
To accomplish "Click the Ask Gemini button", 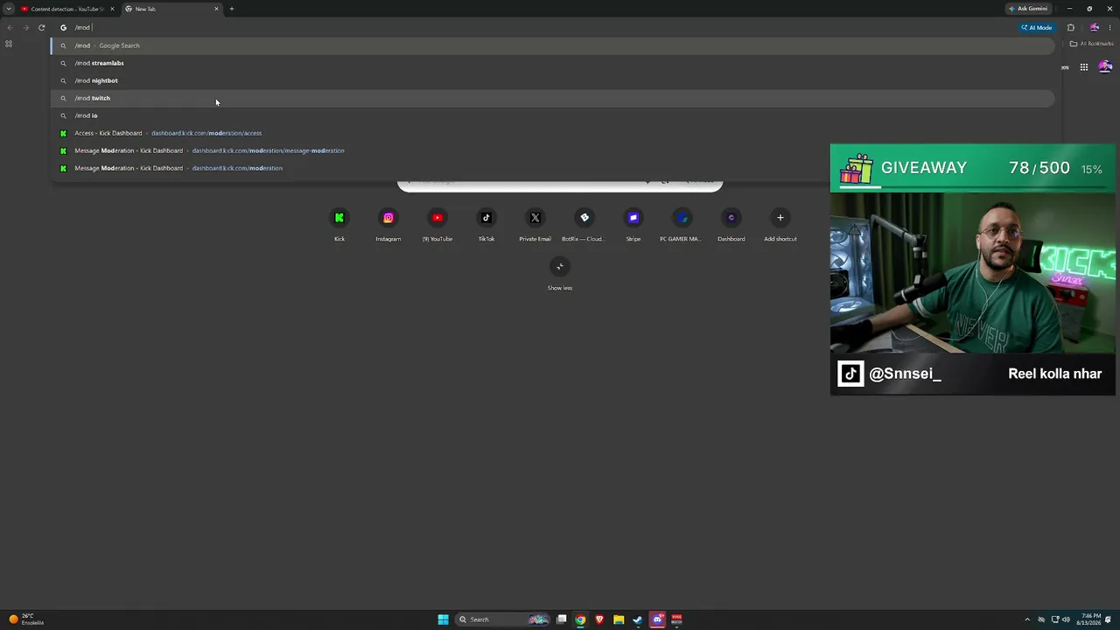I will point(1028,9).
